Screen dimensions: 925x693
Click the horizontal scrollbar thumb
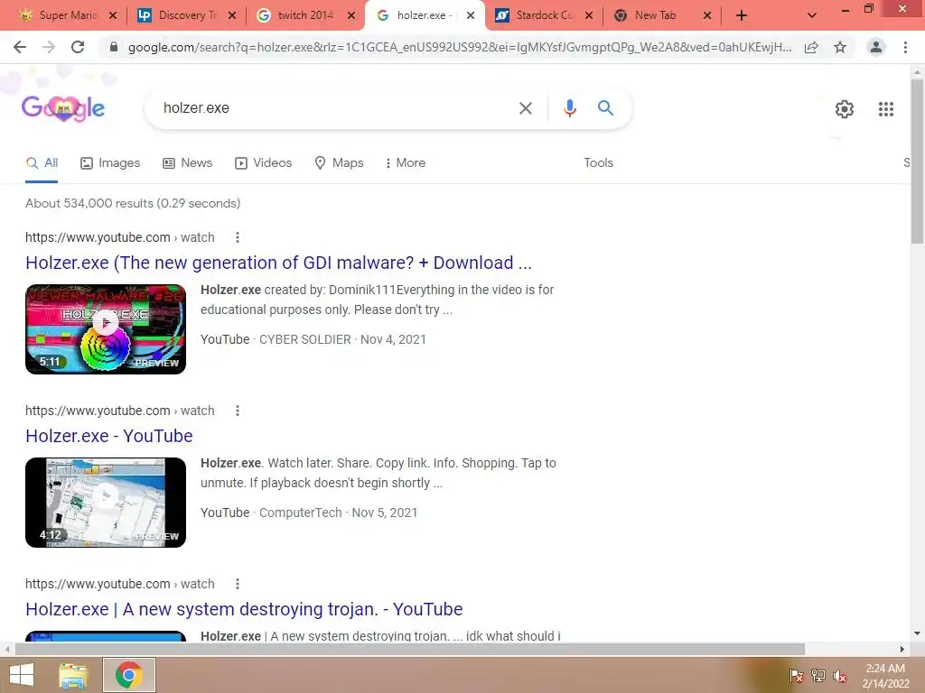coord(410,650)
